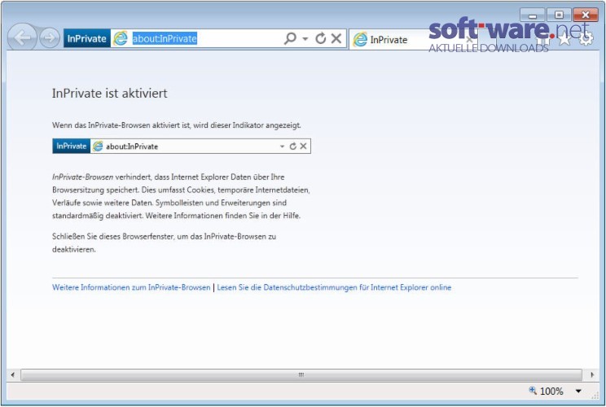The image size is (606, 407).
Task: Stop loading with the X in address bar
Action: tap(336, 38)
